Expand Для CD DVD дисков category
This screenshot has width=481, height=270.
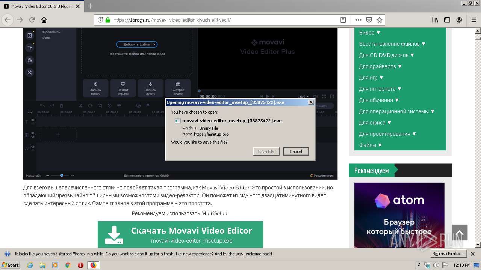387,55
